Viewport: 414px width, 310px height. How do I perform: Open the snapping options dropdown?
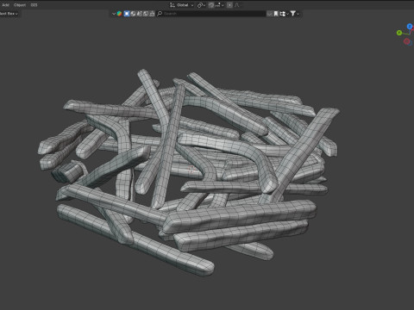tap(219, 5)
